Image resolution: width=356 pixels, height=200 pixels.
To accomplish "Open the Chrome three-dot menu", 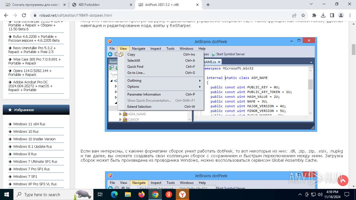I will click(350, 15).
